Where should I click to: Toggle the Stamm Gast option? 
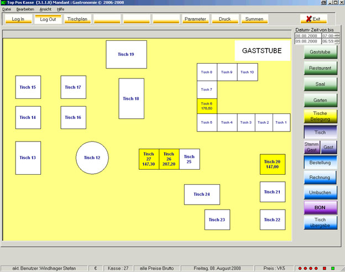[x=312, y=147]
